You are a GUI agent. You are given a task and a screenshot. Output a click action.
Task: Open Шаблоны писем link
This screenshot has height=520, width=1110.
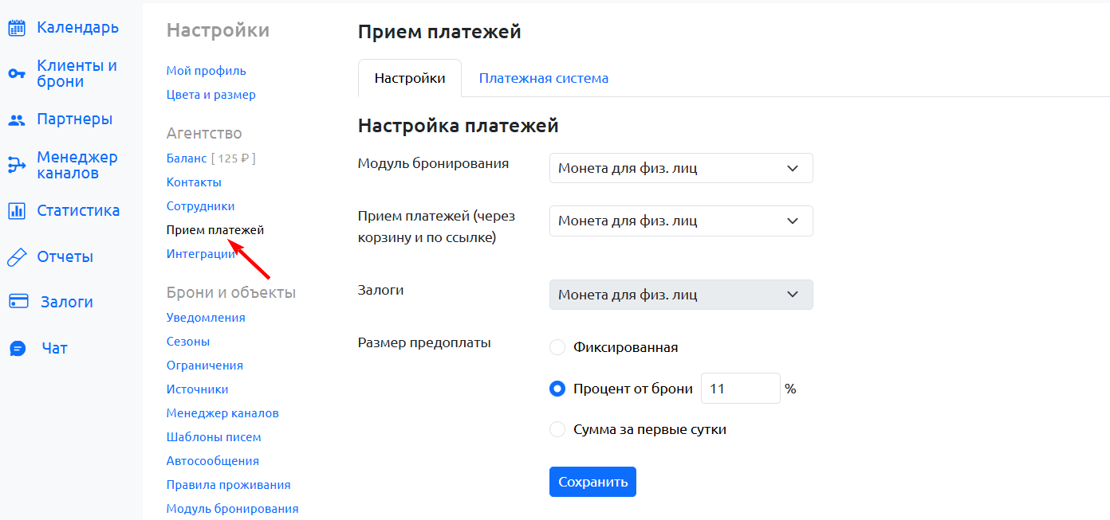(x=214, y=437)
